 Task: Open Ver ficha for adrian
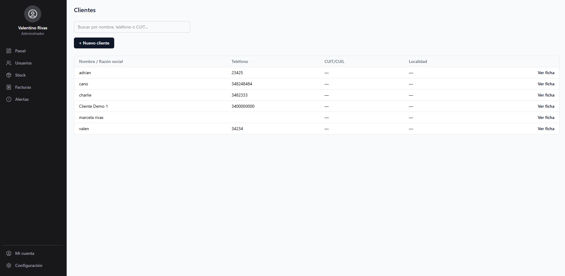click(x=546, y=73)
